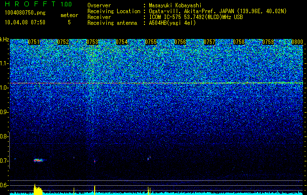This screenshot has width=307, height=195.
Task: Click the 0751 time marker
Action: click(x=34, y=42)
